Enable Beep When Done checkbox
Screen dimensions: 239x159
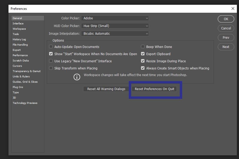coord(143,47)
